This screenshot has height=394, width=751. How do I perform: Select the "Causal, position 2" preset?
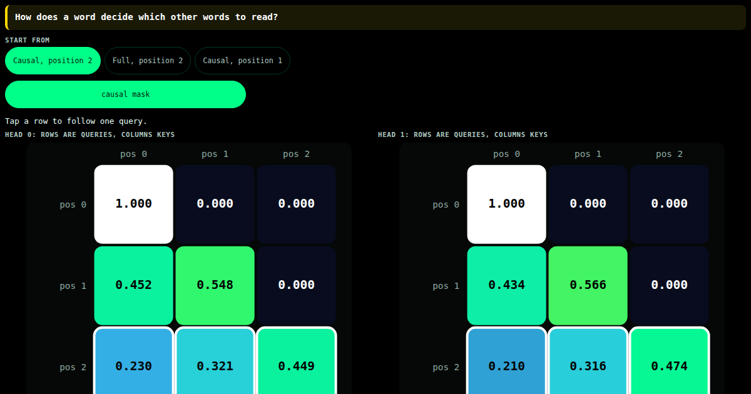pyautogui.click(x=53, y=61)
